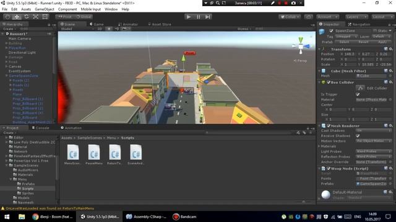The height and width of the screenshot is (222, 396).
Task: Toggle the 2D scene view button
Action: 100,29
